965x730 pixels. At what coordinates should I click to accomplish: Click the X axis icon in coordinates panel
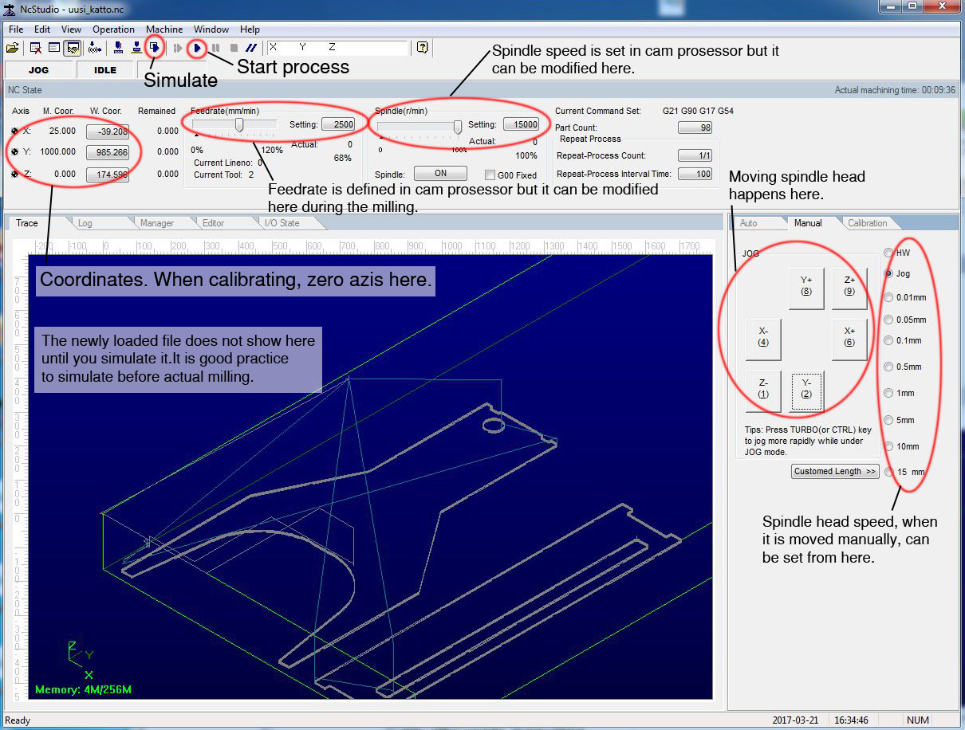point(15,131)
